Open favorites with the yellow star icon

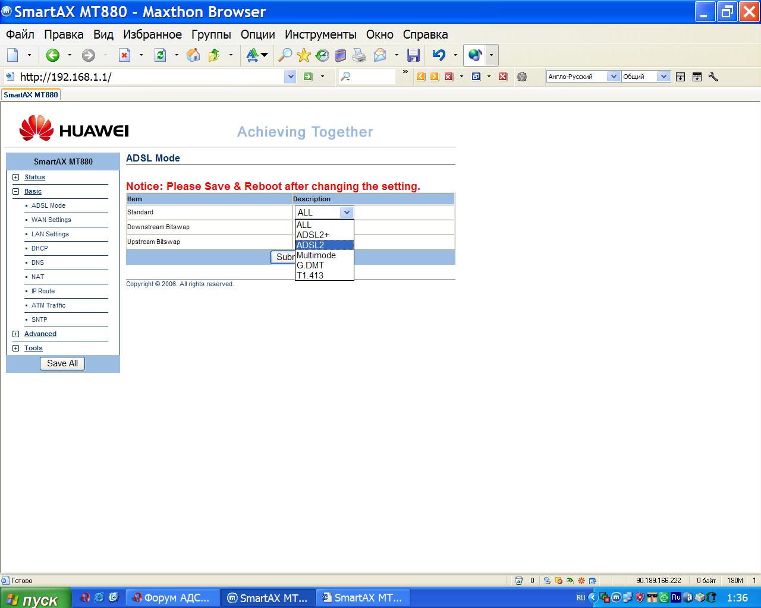304,55
